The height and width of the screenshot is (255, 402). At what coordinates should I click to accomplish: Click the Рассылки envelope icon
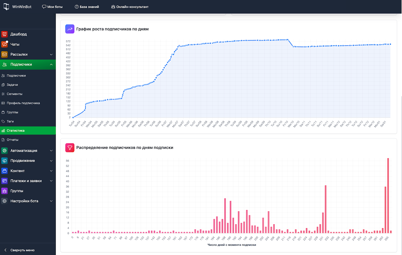pyautogui.click(x=5, y=54)
